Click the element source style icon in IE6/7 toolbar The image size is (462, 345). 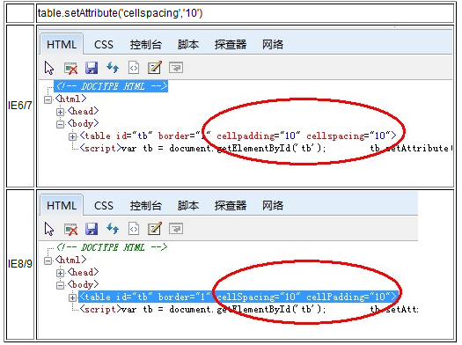[x=134, y=68]
